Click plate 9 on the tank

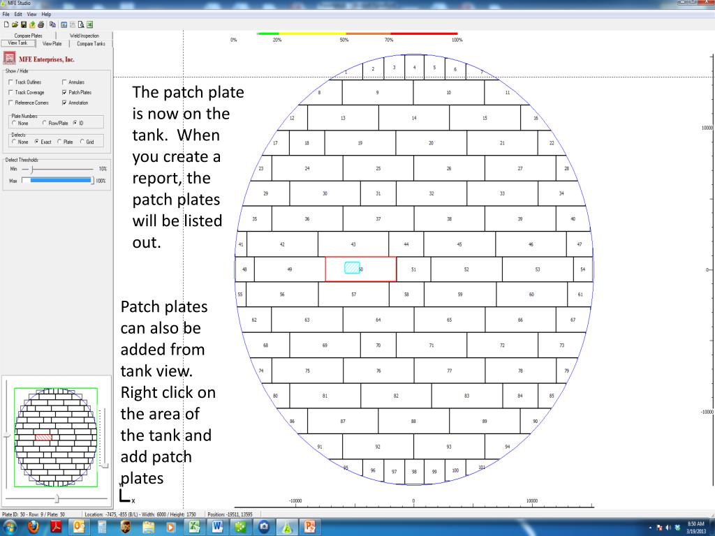(378, 93)
